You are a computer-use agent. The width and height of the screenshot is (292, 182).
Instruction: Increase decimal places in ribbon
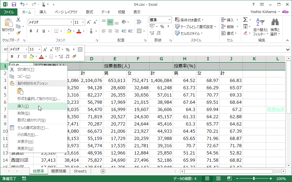pos(152,33)
